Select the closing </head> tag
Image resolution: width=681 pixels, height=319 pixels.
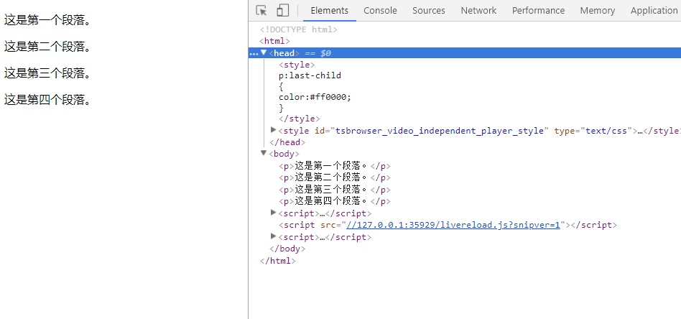(x=287, y=142)
